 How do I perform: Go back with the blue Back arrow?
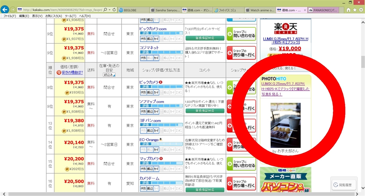(5, 10)
